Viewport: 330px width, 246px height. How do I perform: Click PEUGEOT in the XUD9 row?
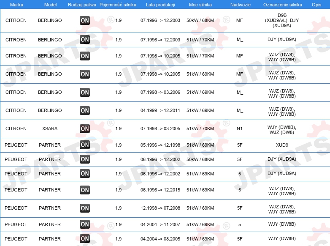[16, 145]
